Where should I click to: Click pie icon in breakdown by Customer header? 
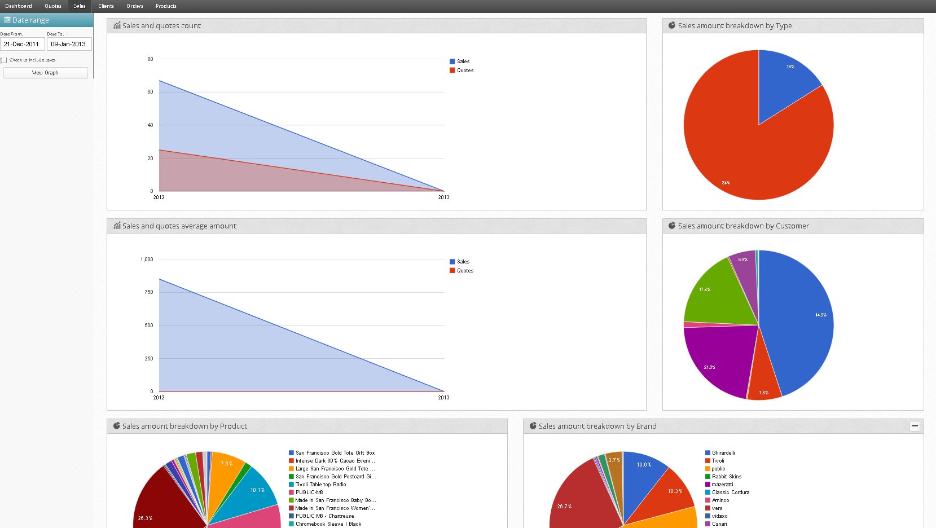point(671,226)
